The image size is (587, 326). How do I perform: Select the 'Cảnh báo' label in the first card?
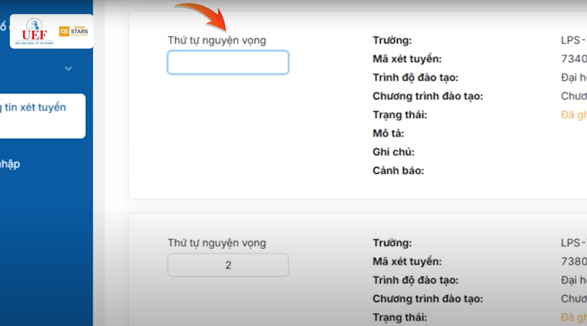pos(398,171)
